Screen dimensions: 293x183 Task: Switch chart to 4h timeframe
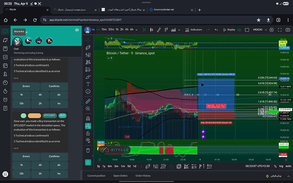(127, 30)
